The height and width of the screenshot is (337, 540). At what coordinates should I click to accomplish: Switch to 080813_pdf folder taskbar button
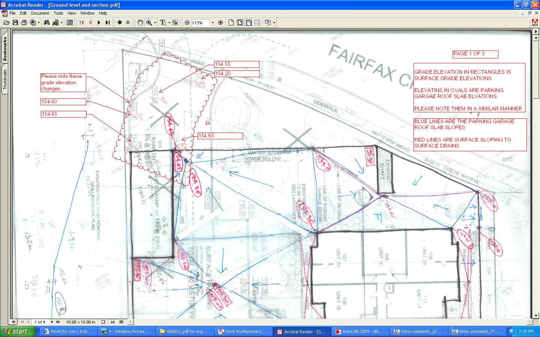[x=184, y=331]
